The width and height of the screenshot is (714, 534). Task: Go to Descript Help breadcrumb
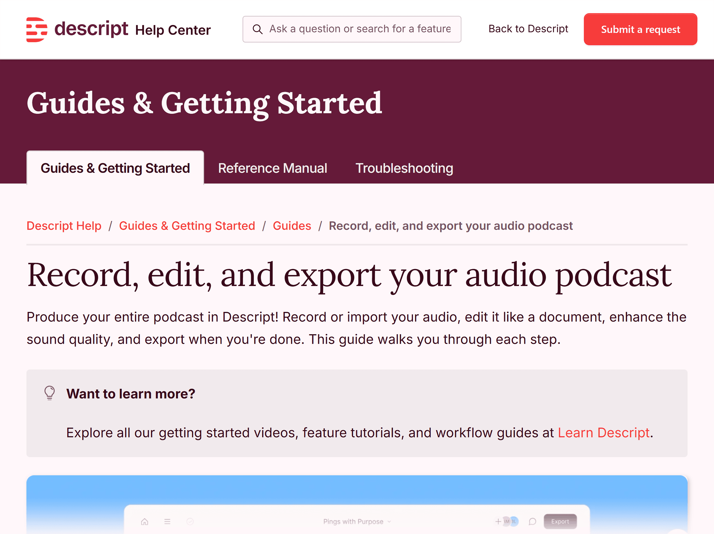click(64, 226)
